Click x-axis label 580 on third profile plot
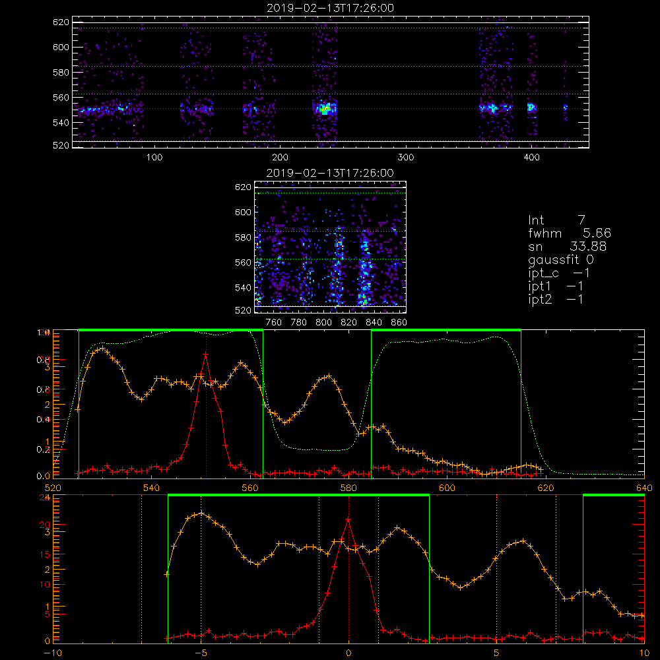This screenshot has width=660, height=660. 348,488
